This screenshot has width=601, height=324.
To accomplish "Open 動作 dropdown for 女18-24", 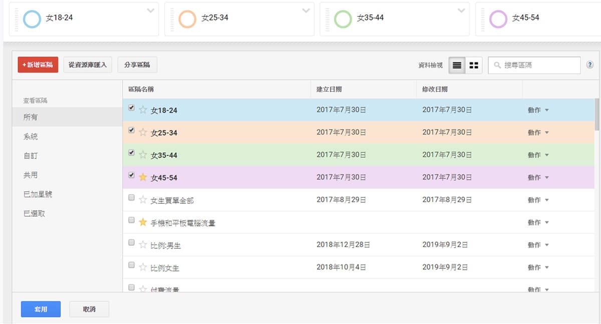I will [x=538, y=110].
